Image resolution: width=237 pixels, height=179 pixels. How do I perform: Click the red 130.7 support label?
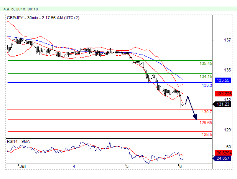click(207, 112)
